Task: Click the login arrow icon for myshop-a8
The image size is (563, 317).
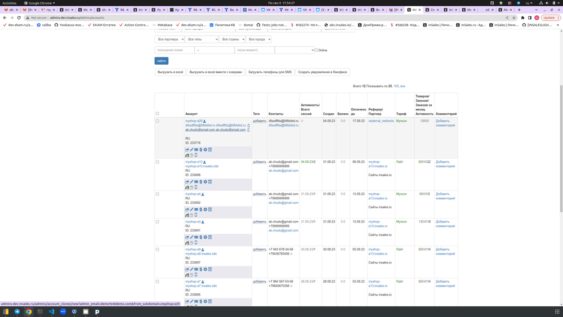Action: [187, 269]
